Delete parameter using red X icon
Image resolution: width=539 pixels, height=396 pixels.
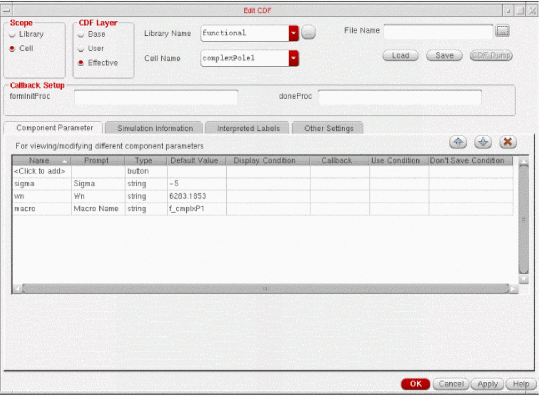[508, 142]
